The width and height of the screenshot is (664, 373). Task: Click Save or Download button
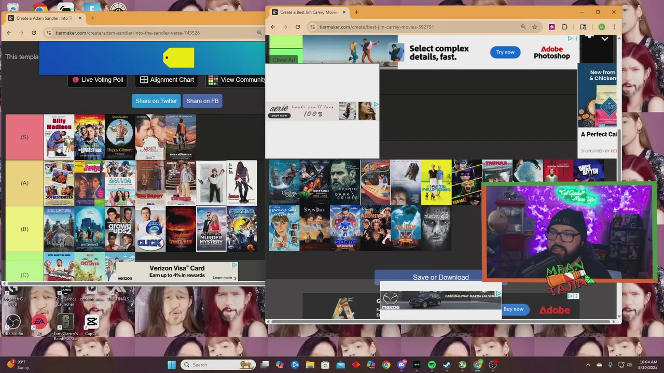440,277
